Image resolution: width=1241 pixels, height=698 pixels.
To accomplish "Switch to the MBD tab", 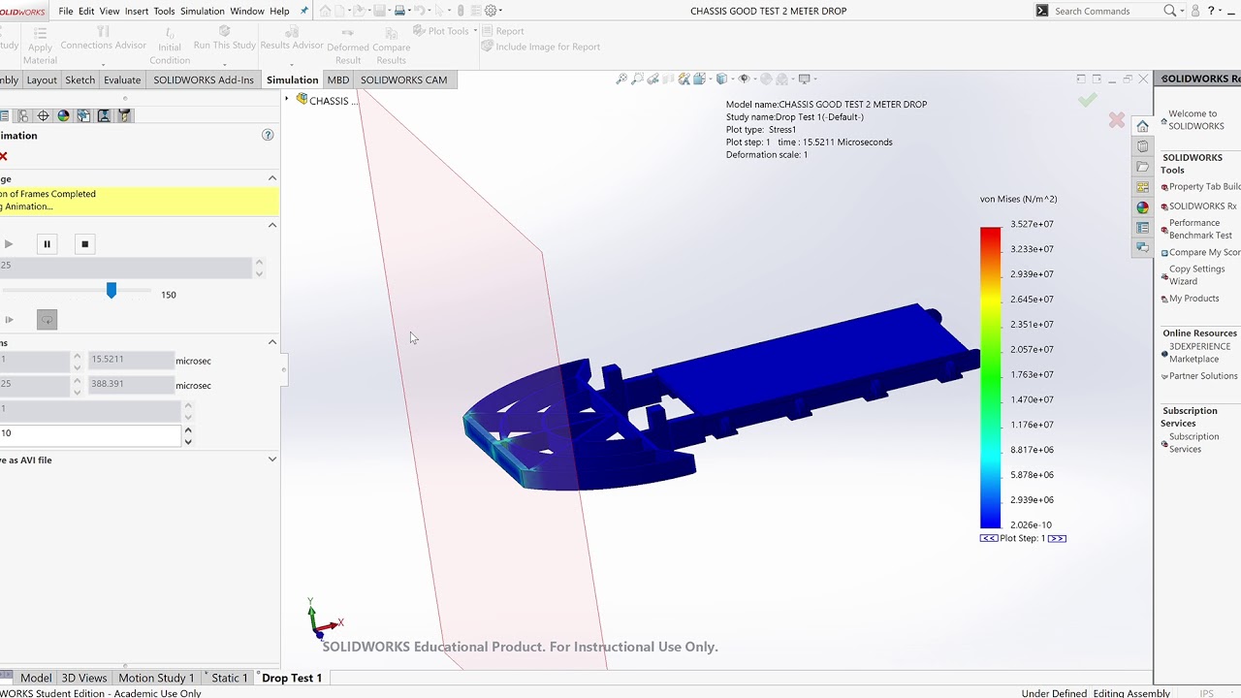I will pyautogui.click(x=338, y=79).
